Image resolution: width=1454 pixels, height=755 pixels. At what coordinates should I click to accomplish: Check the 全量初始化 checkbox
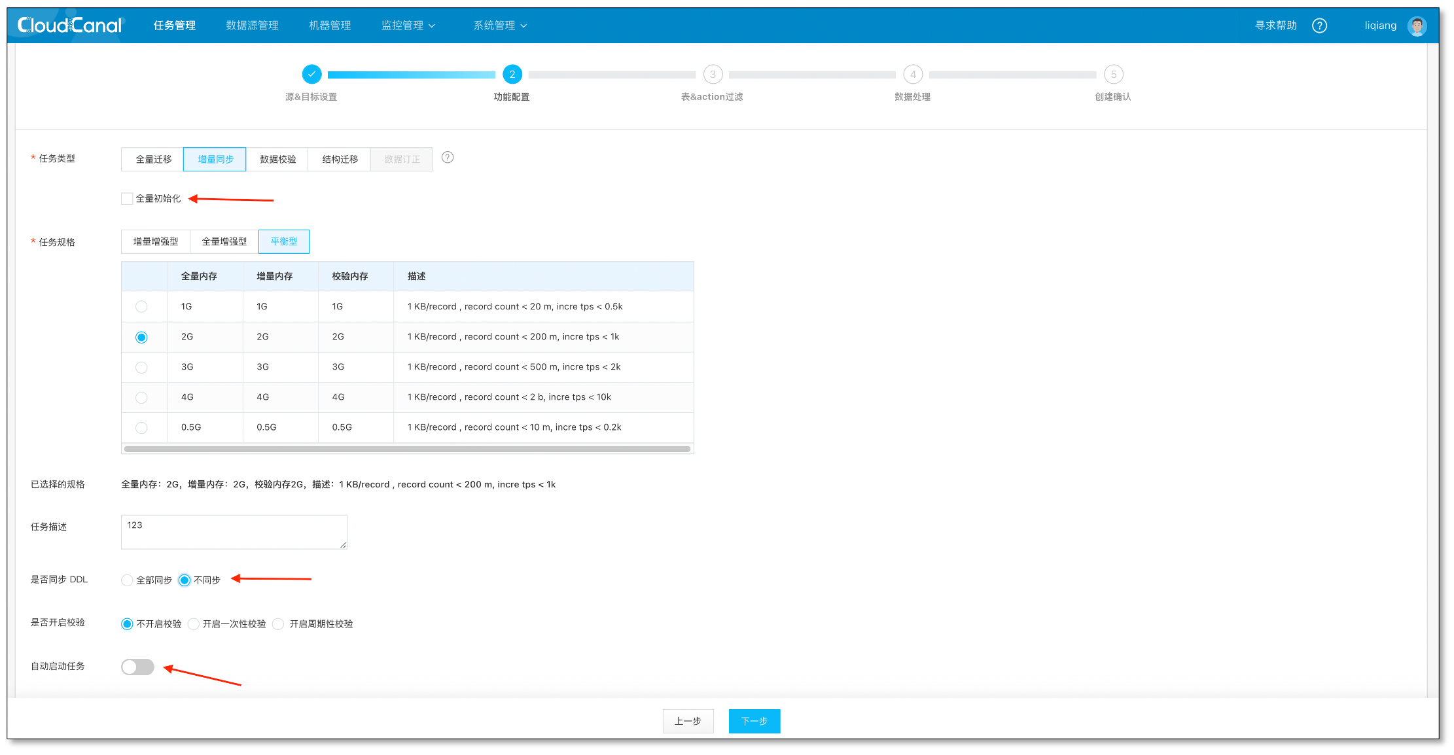127,199
